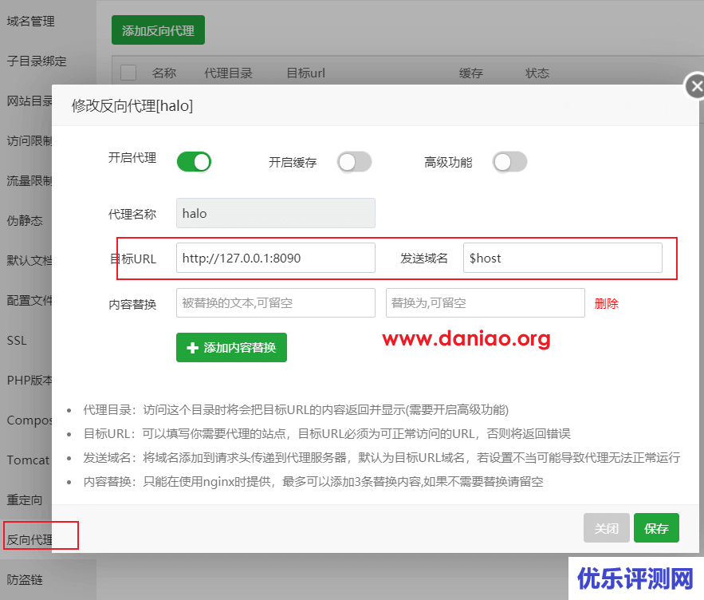Click the 代理目录 column header
The height and width of the screenshot is (600, 704).
coord(228,73)
